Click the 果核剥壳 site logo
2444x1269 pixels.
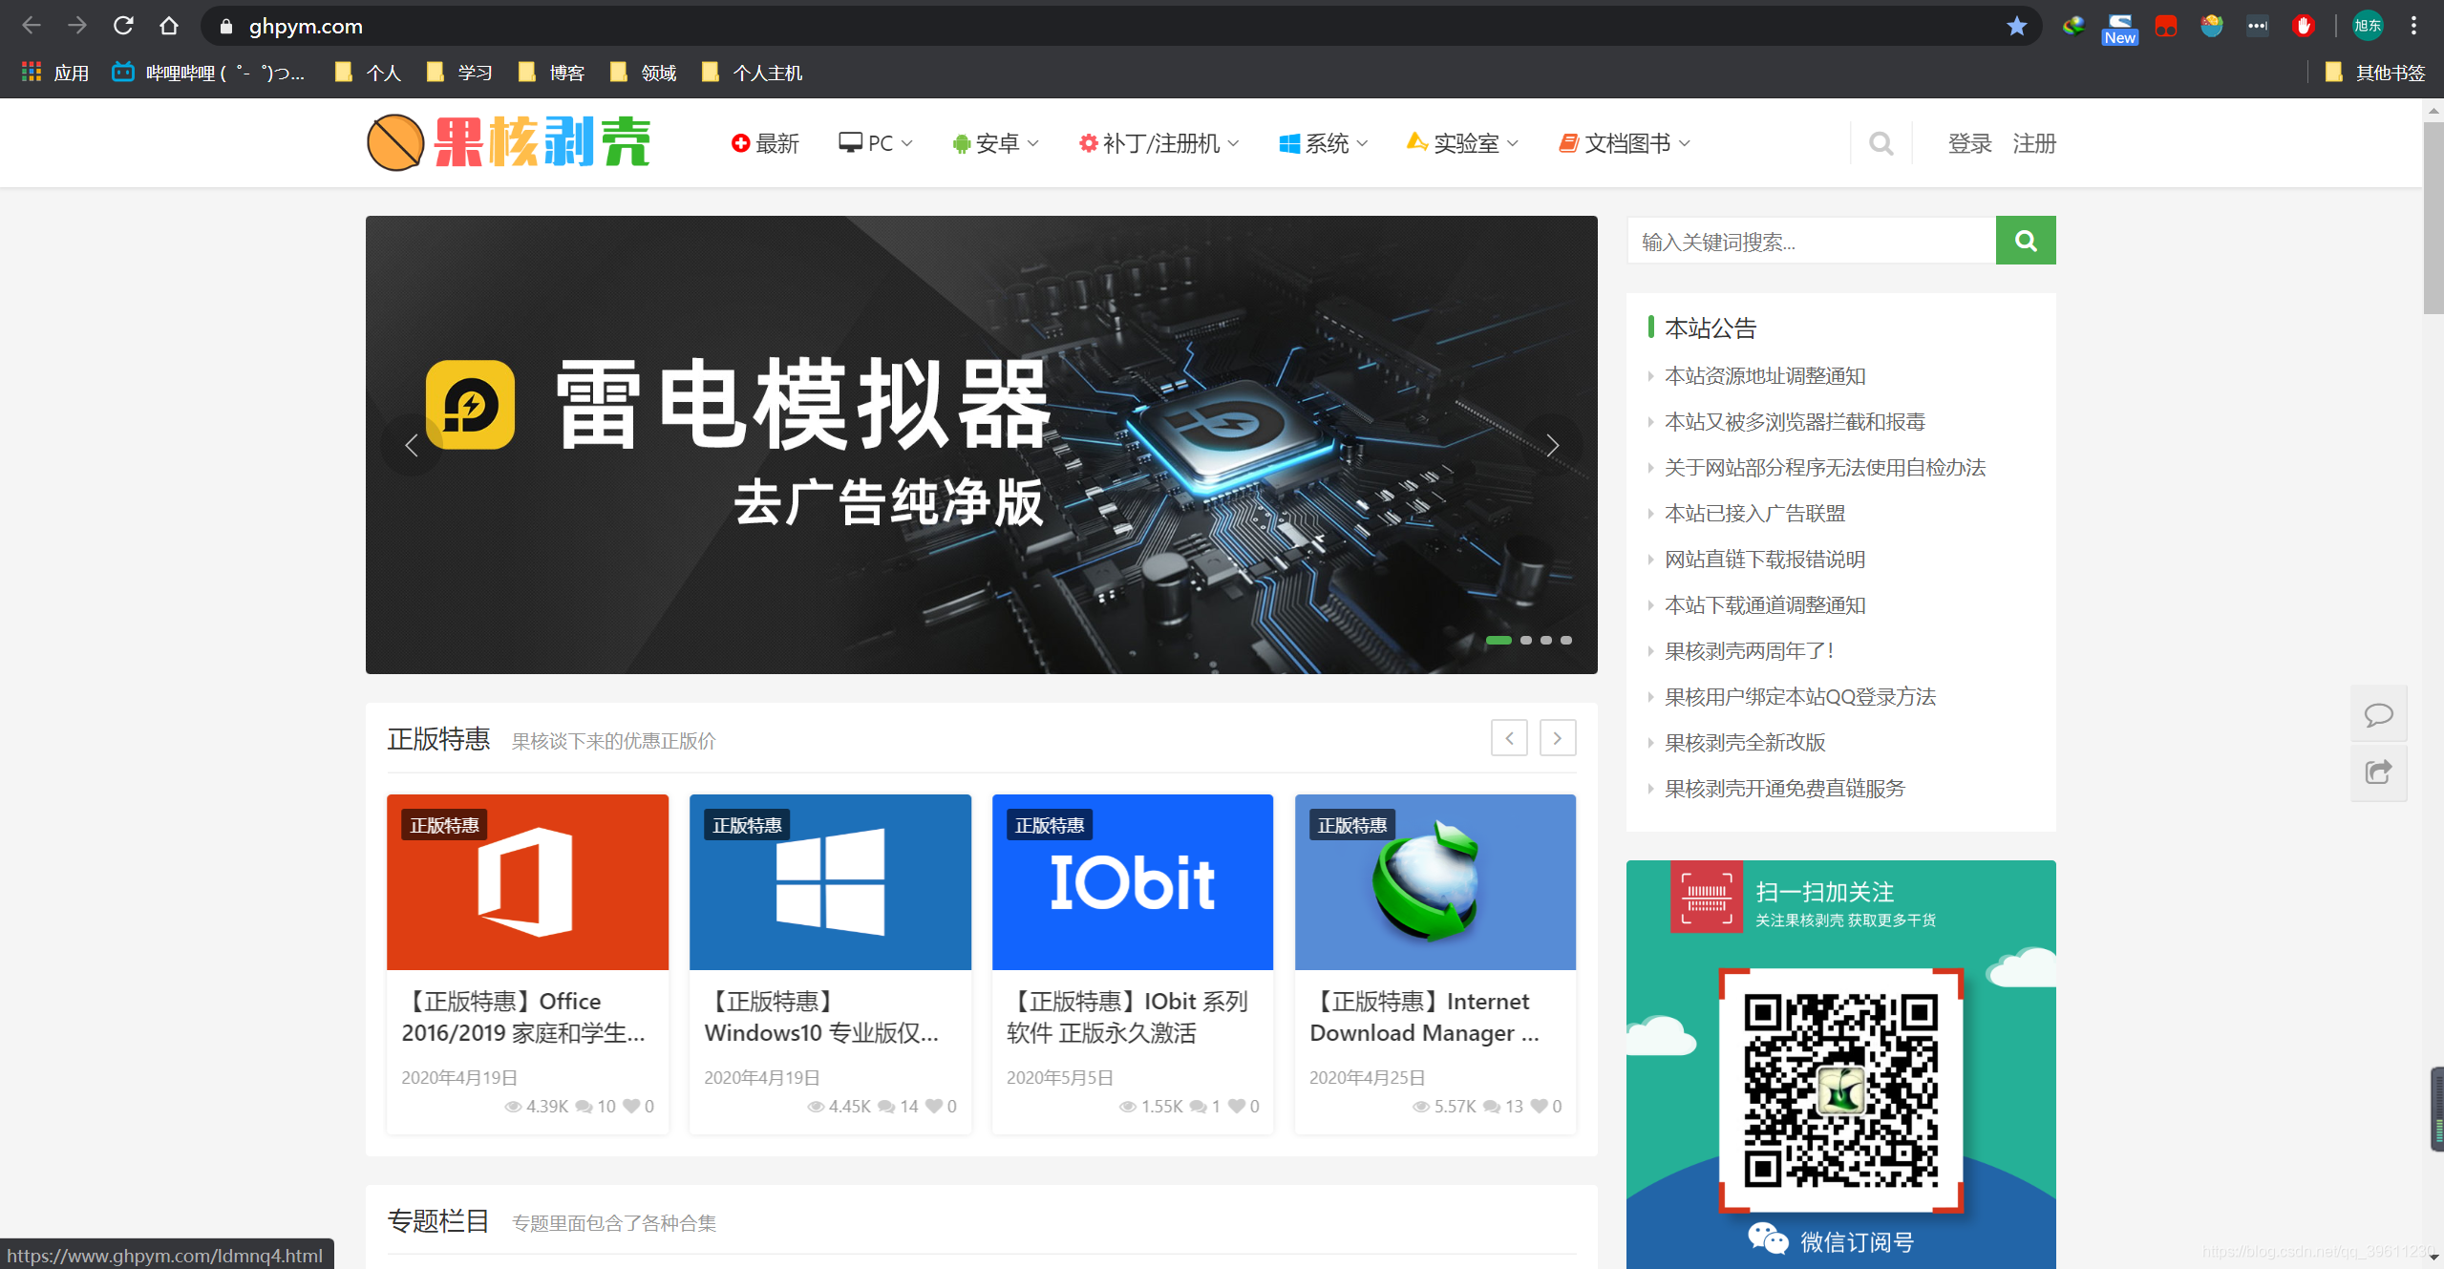click(509, 141)
